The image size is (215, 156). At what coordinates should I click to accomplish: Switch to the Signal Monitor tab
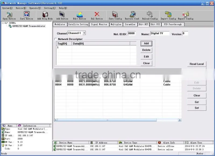coord(99,24)
